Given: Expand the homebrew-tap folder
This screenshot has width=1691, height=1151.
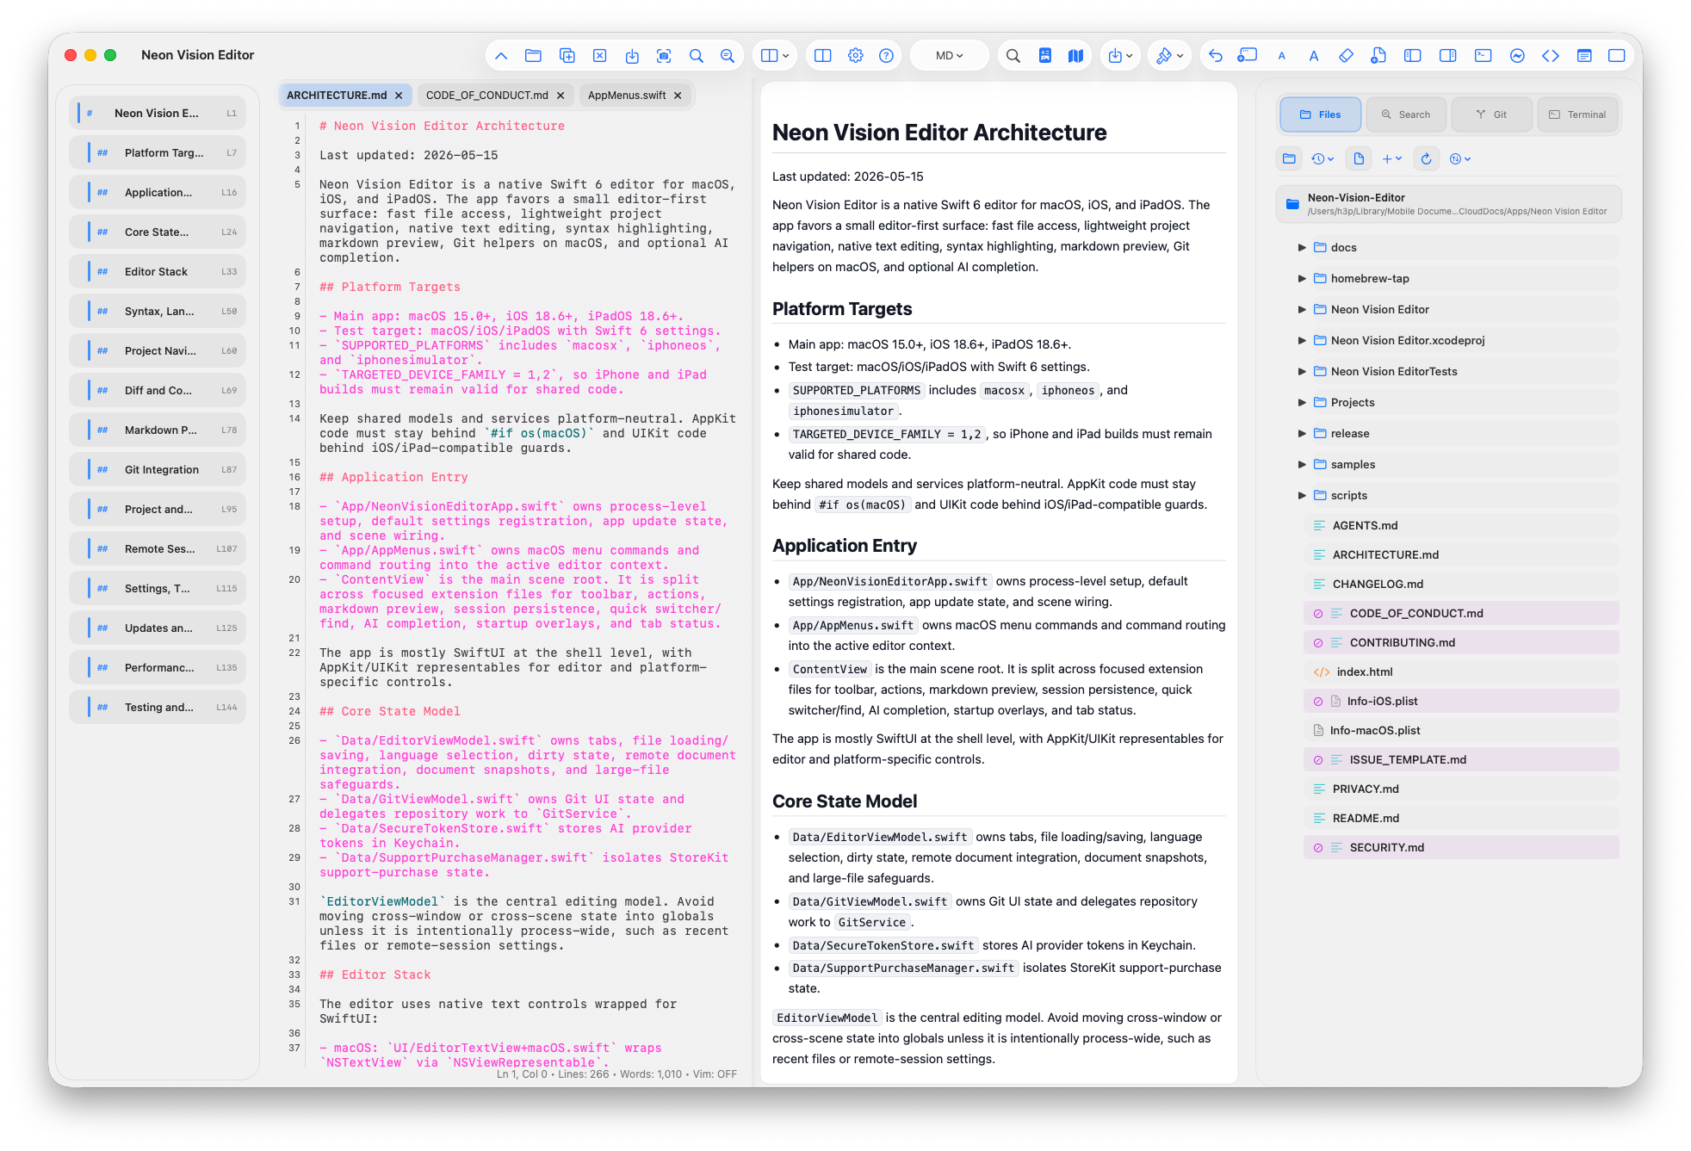Looking at the screenshot, I should coord(1302,279).
